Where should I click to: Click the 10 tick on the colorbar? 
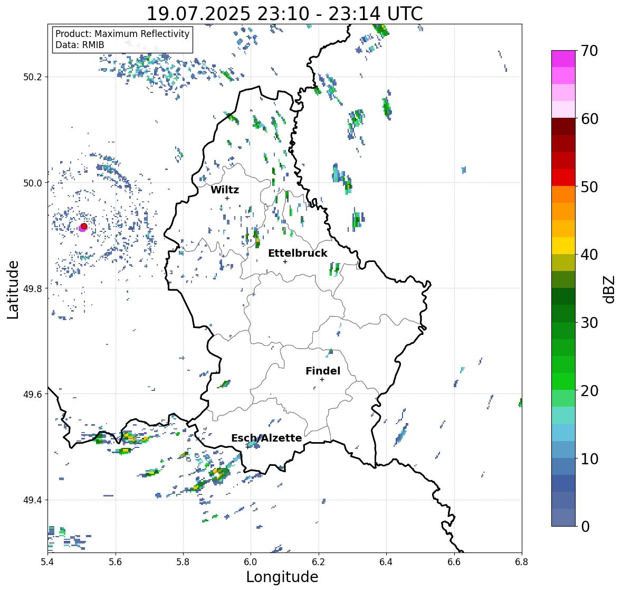tap(589, 458)
